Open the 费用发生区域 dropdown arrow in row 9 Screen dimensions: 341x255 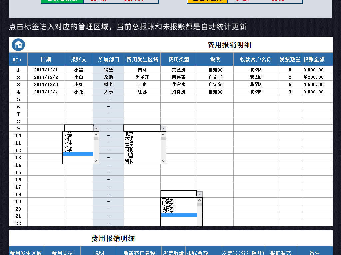coord(163,128)
